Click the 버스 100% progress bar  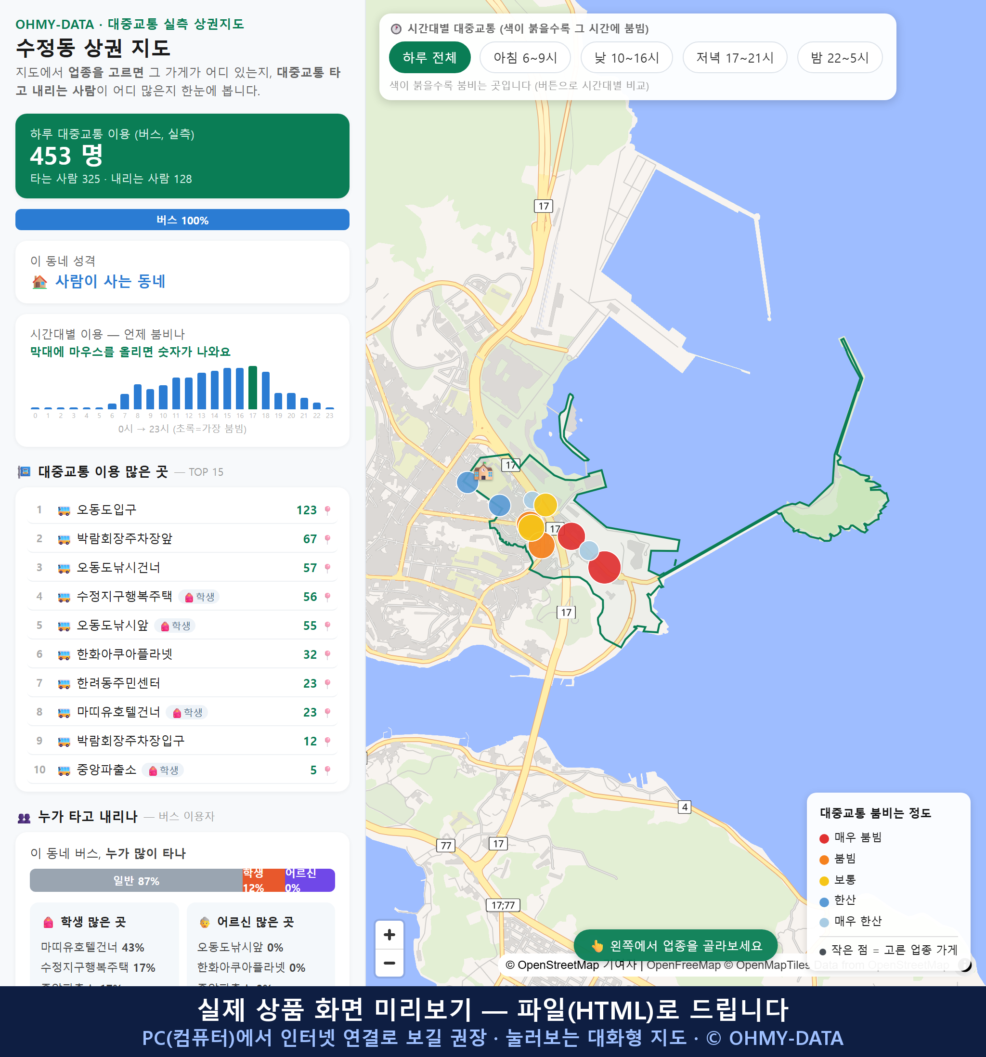pos(182,220)
